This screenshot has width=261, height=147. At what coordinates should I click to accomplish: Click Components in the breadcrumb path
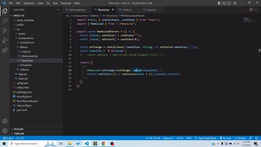(80, 16)
